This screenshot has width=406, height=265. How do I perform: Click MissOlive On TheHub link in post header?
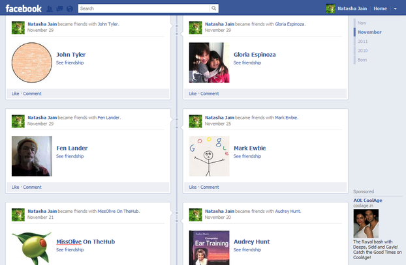[118, 211]
